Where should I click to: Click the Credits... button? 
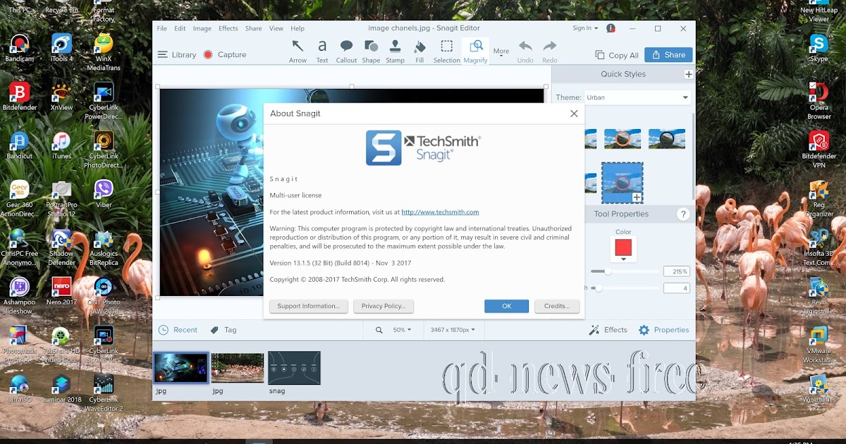click(x=557, y=306)
